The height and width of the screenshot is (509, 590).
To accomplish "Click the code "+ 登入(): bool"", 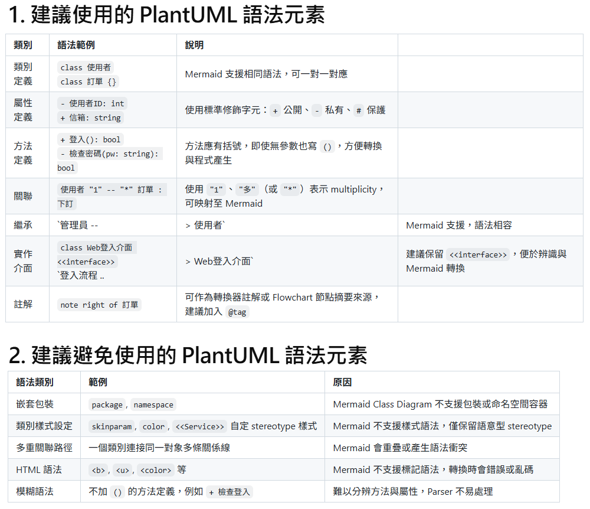I will click(x=90, y=140).
